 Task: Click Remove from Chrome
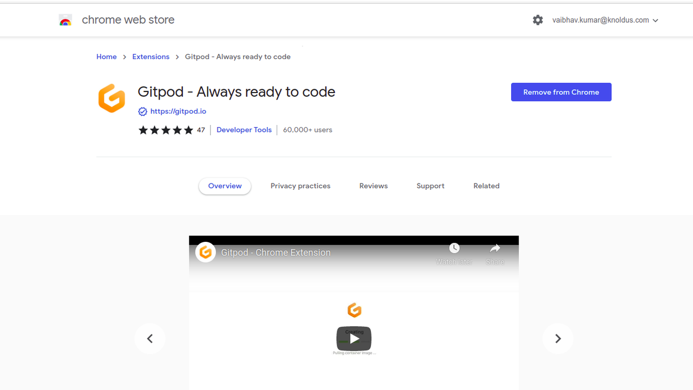[x=561, y=92]
